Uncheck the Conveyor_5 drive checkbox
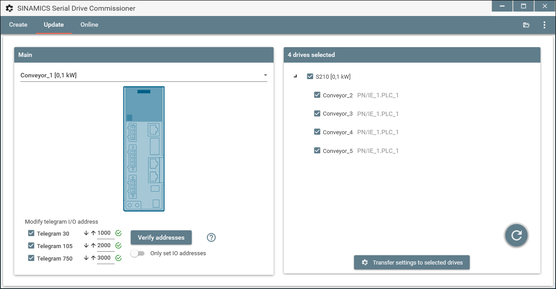 coord(317,151)
